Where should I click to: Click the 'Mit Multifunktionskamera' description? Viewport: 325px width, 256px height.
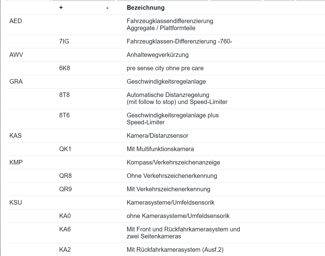pyautogui.click(x=160, y=149)
